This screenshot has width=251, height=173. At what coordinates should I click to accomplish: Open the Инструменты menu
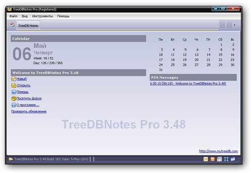[43, 16]
